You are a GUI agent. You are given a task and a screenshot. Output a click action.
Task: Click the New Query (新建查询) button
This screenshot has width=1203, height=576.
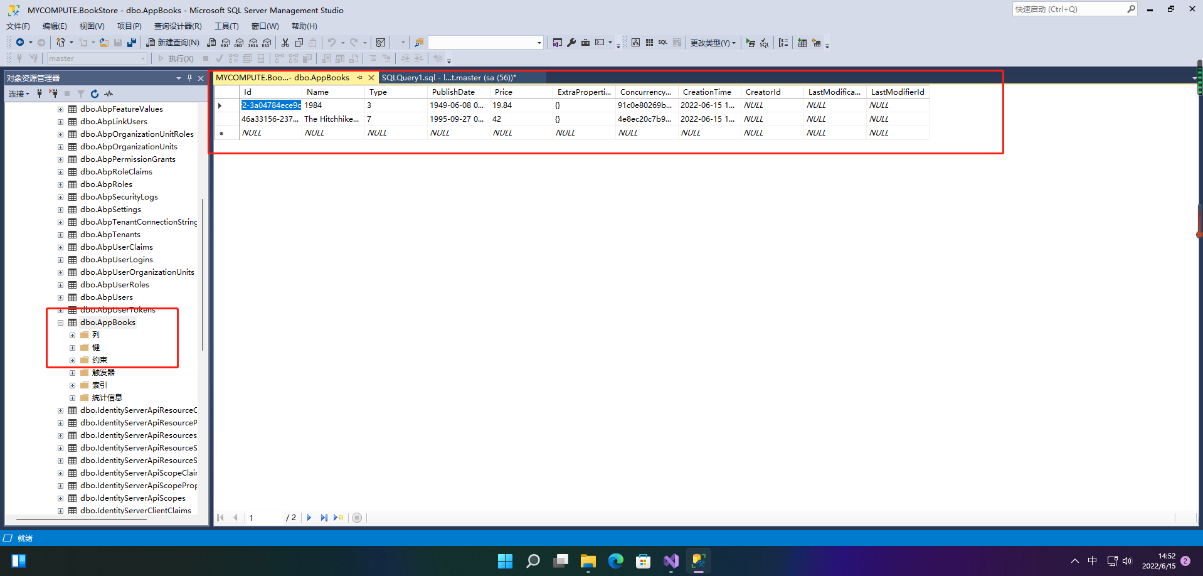(x=172, y=43)
